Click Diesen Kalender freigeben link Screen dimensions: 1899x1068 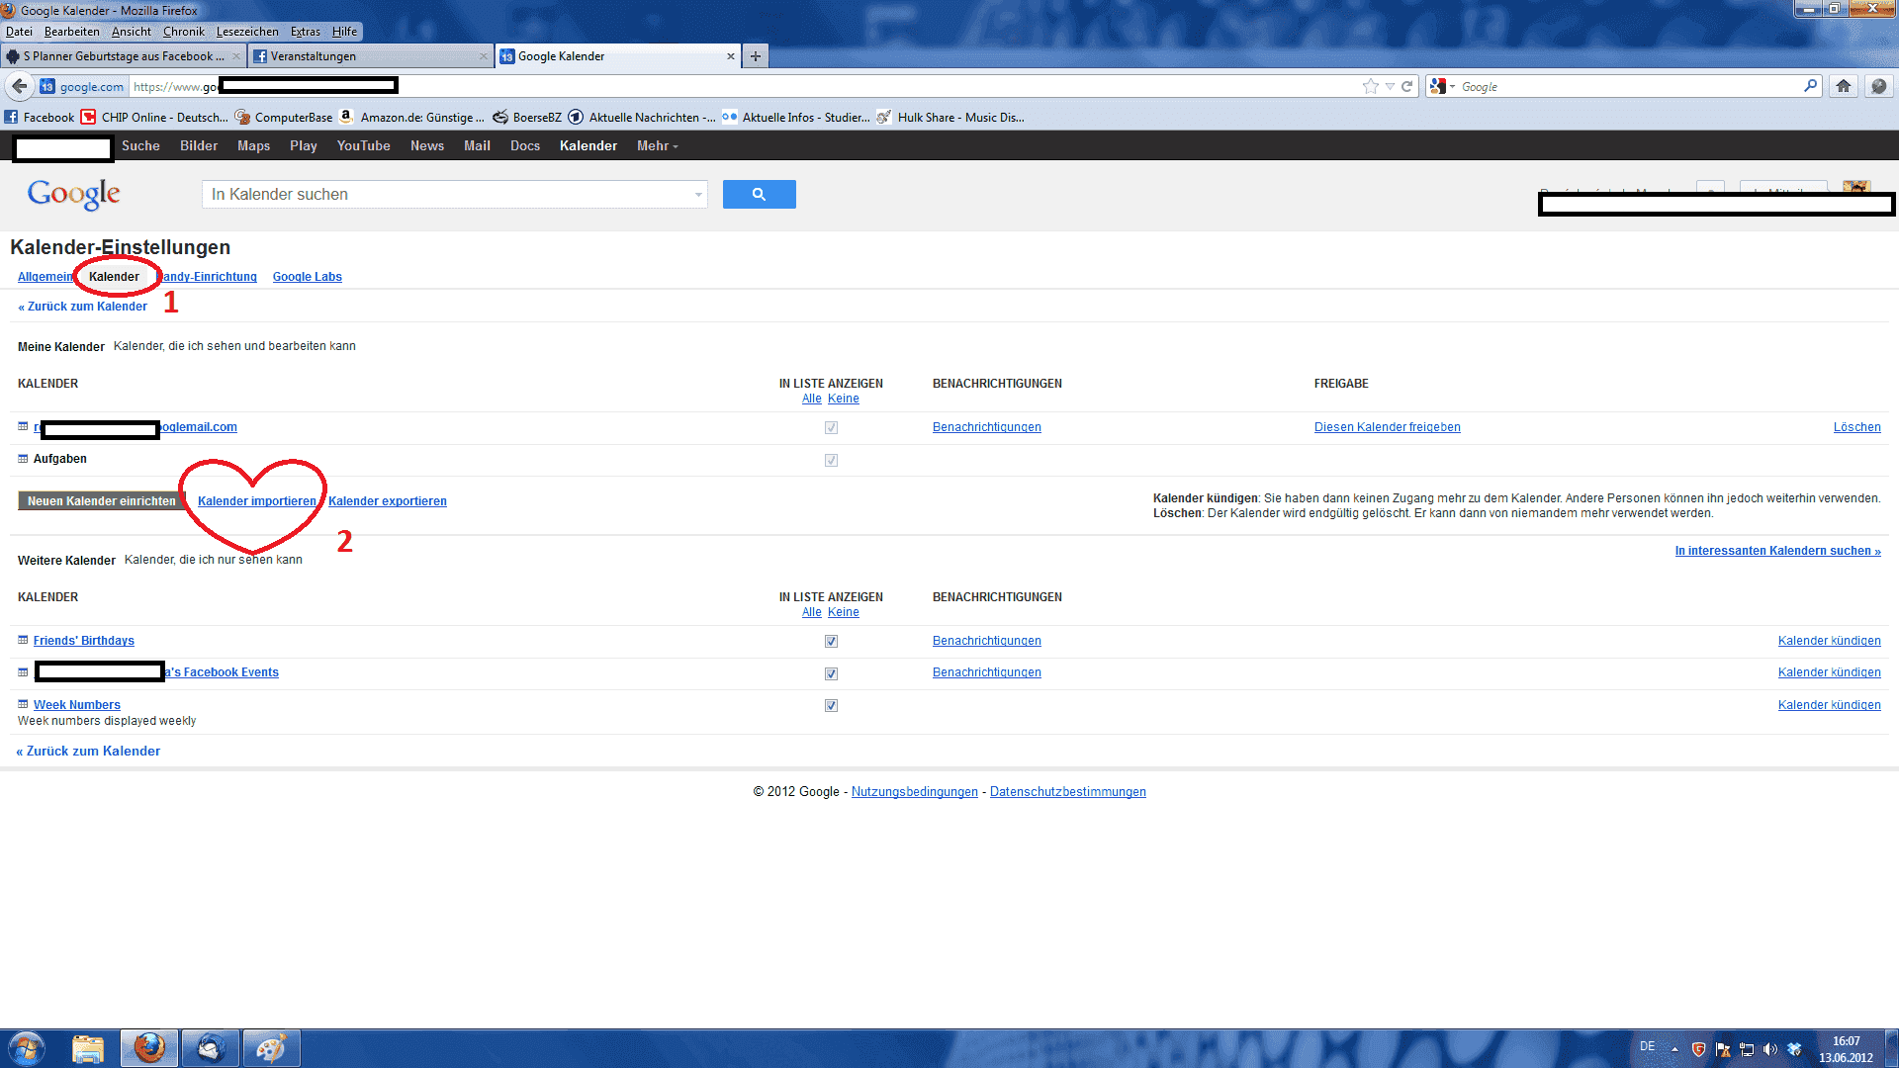pyautogui.click(x=1388, y=427)
